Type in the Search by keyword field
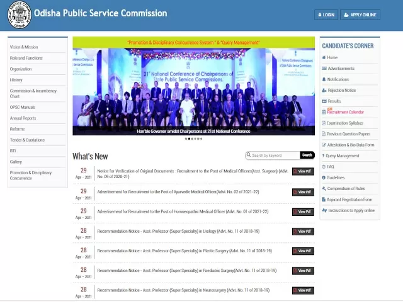Screen dimensions: 403x302 click(273, 155)
